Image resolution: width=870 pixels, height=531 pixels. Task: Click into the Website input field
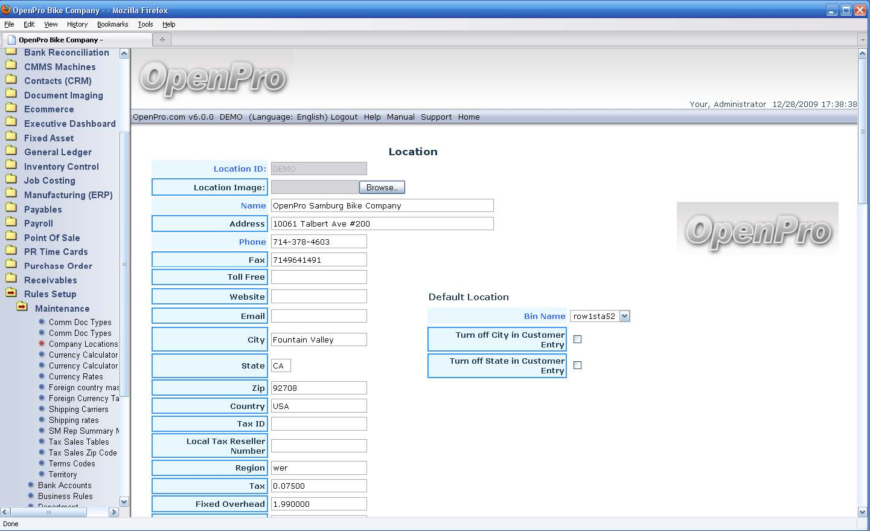[319, 297]
